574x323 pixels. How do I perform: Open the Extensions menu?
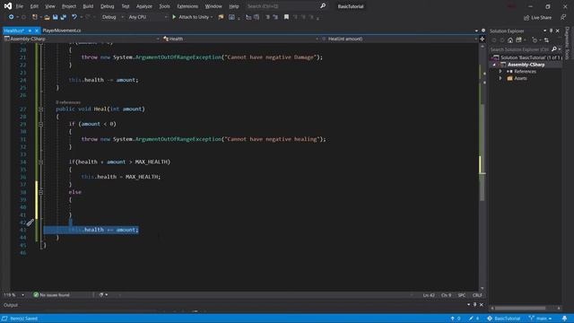pos(187,6)
